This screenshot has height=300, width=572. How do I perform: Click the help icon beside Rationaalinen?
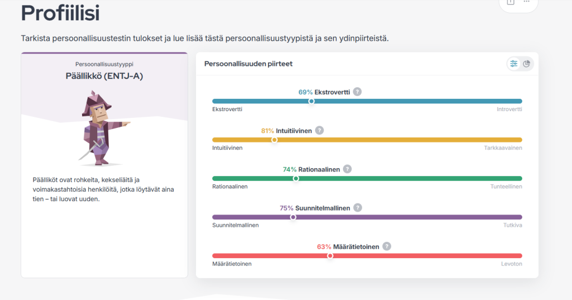pyautogui.click(x=347, y=169)
